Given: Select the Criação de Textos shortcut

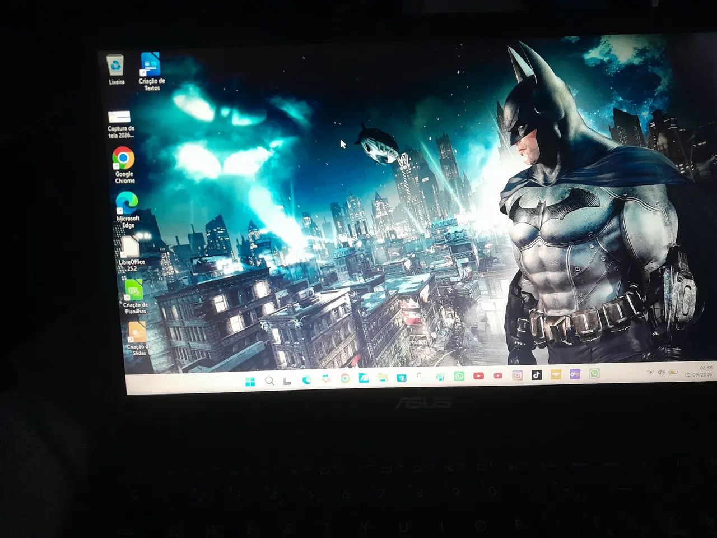Looking at the screenshot, I should pyautogui.click(x=151, y=72).
